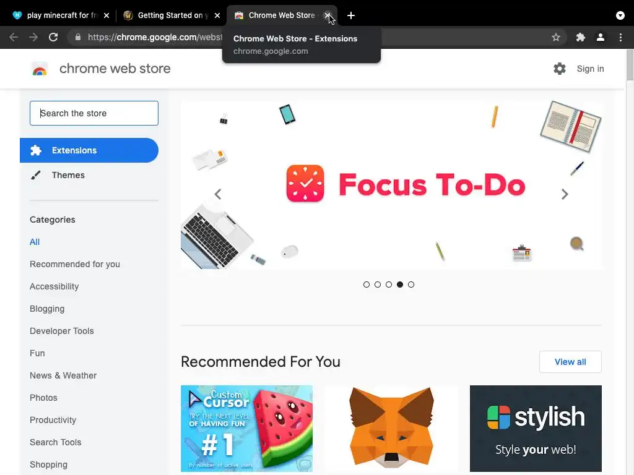Select the fifth carousel dot
The width and height of the screenshot is (634, 475).
[411, 285]
